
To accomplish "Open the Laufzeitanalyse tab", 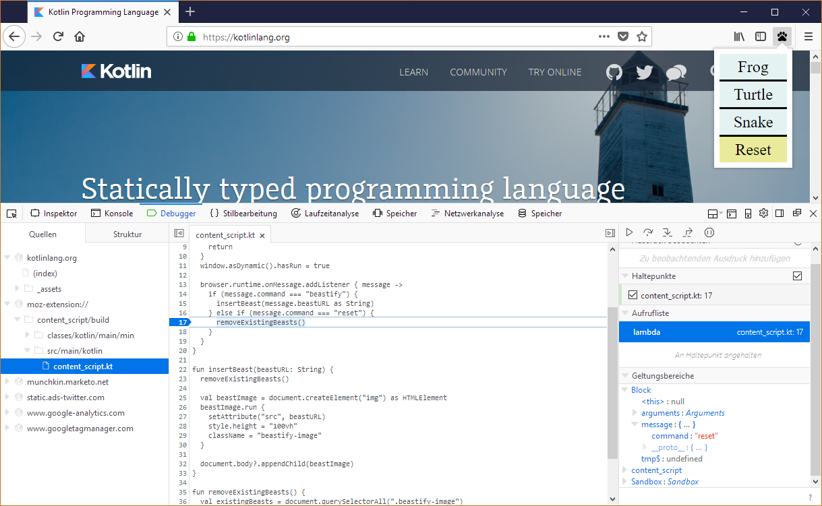I will 325,214.
